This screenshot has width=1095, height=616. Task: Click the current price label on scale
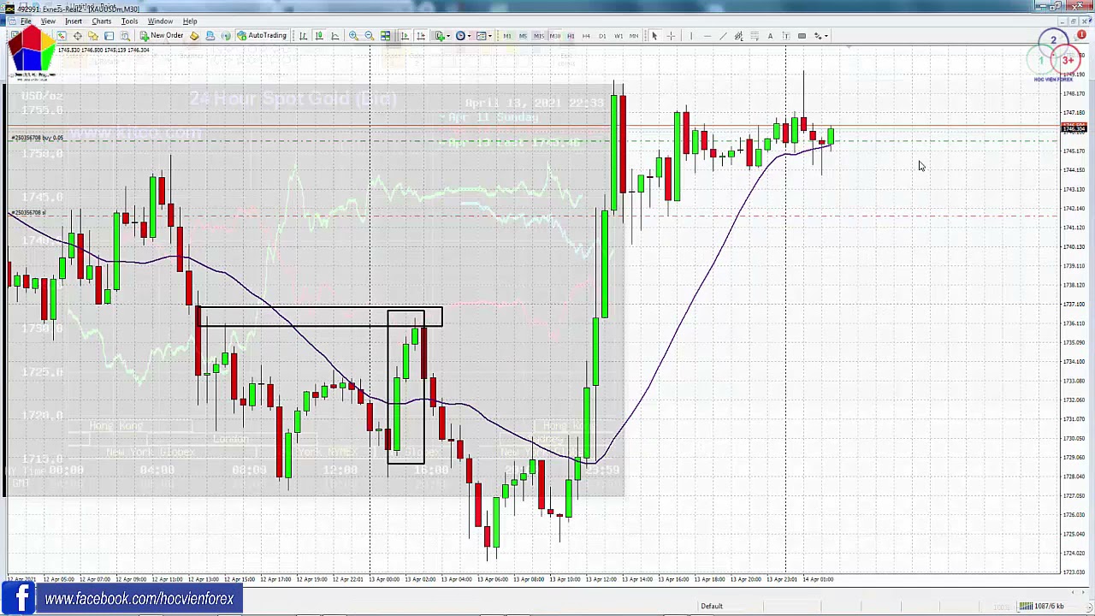1073,128
